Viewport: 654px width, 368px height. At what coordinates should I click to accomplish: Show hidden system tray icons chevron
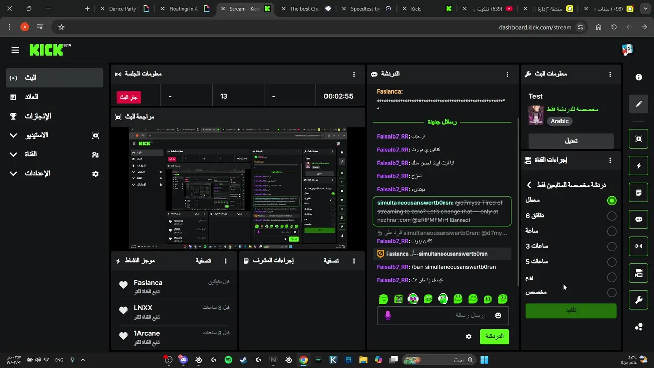coord(83,360)
